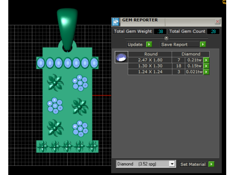Click the green arrow next to Update

[149, 44]
